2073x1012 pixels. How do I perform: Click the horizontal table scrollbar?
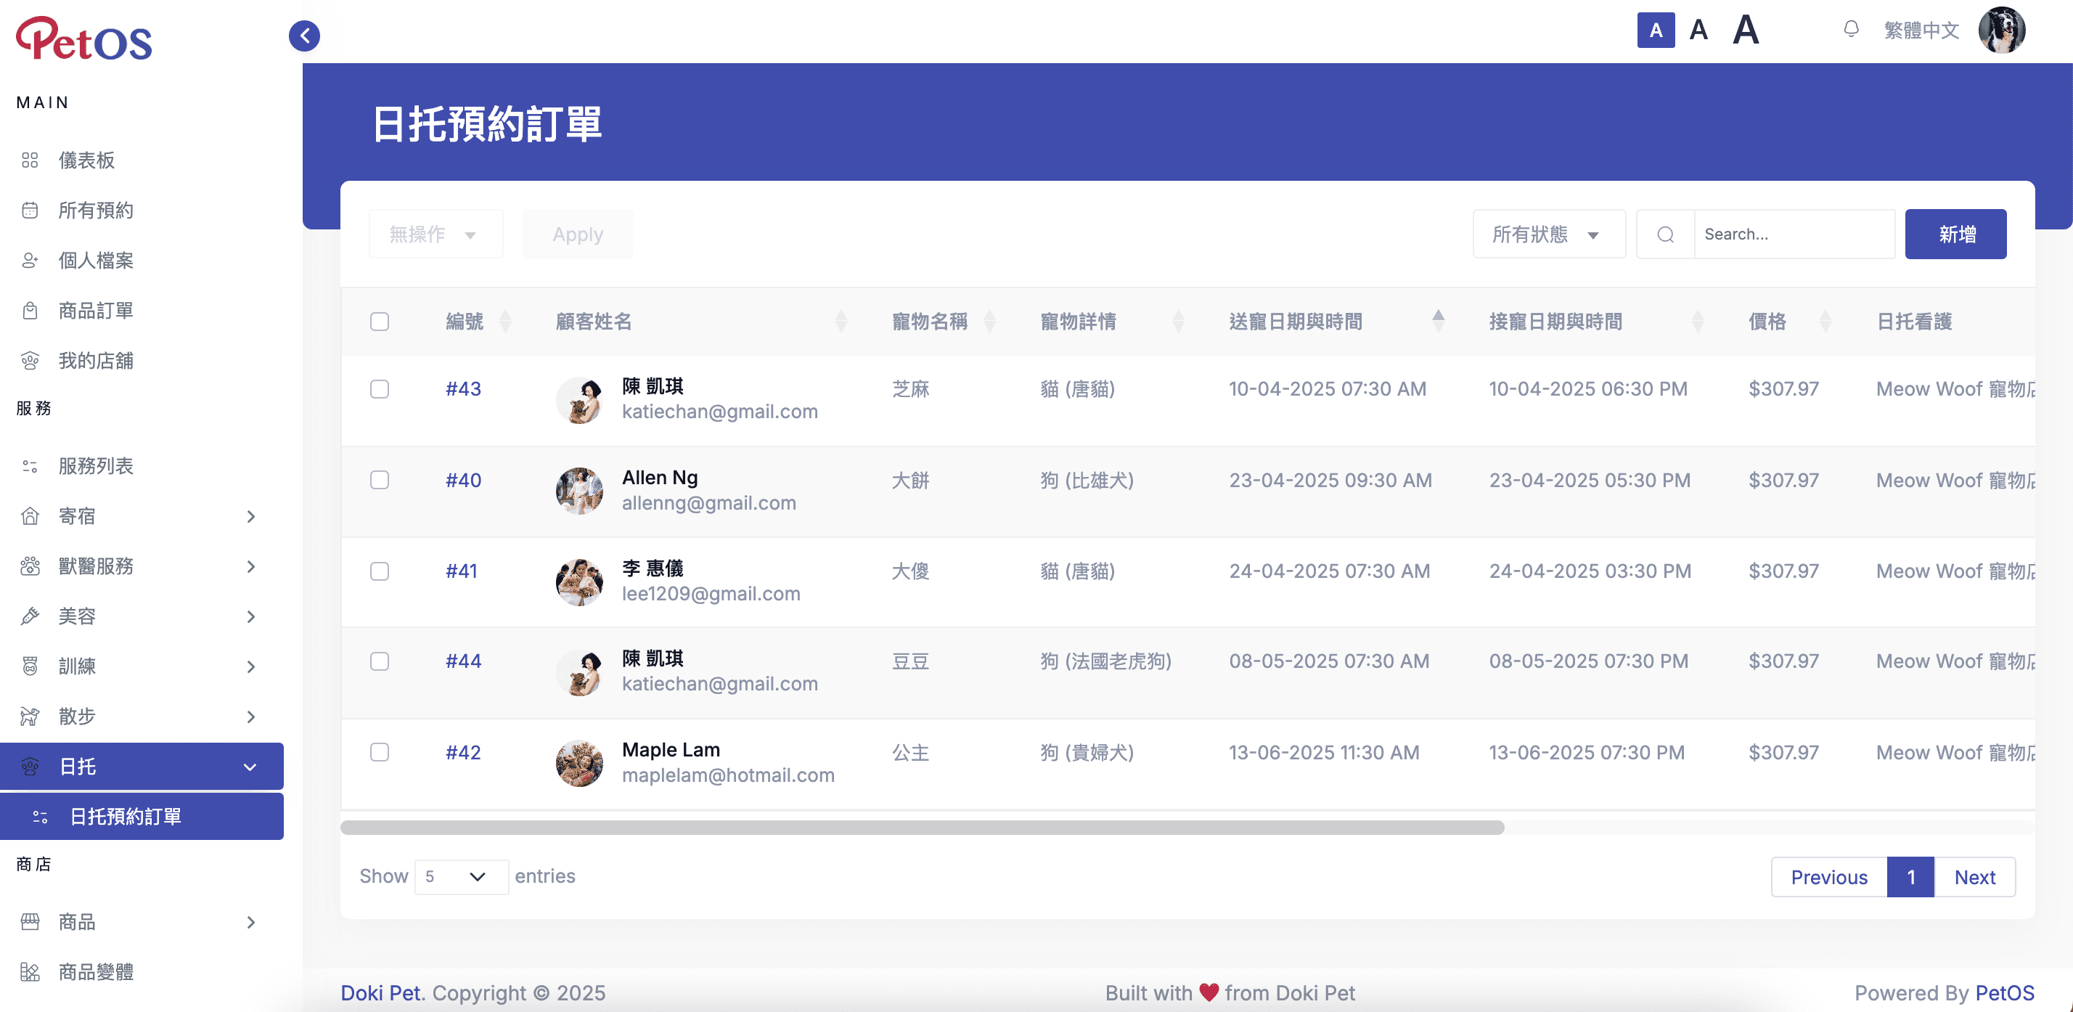tap(923, 828)
